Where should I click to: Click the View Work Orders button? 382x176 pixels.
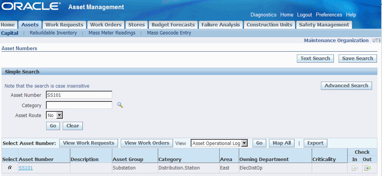(147, 143)
